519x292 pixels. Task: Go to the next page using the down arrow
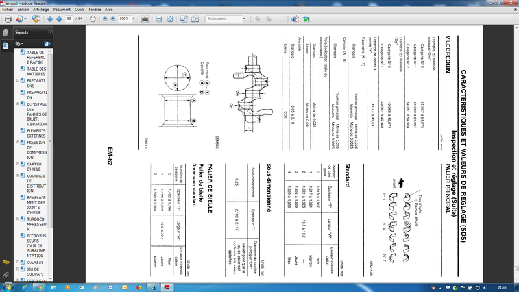click(59, 19)
